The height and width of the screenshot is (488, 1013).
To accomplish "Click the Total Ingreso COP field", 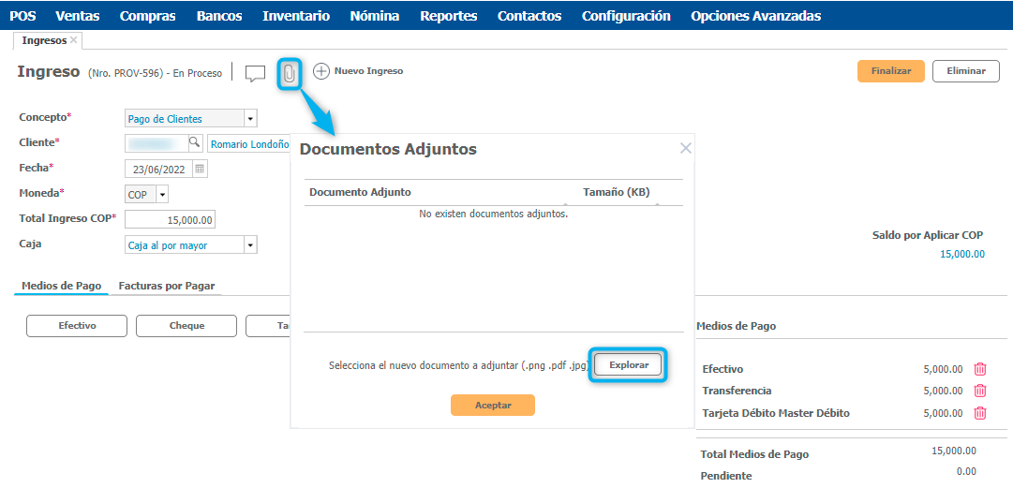I will tap(171, 219).
